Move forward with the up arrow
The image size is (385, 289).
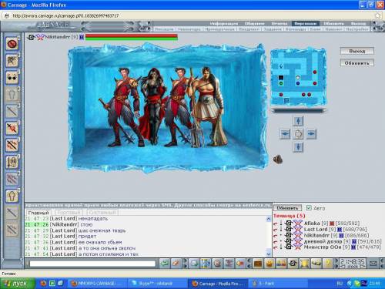pos(298,121)
